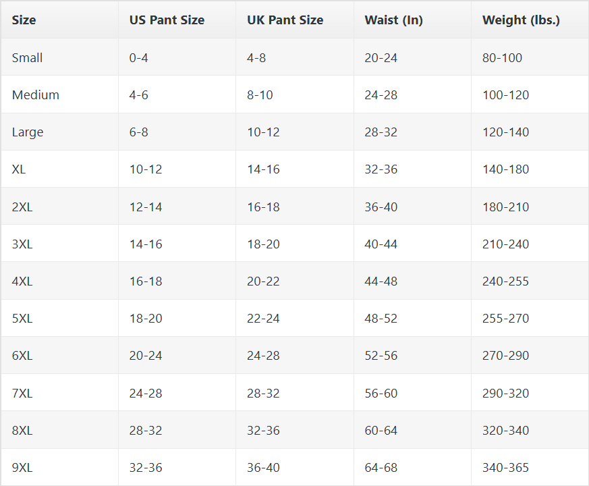Screen dimensions: 589x486
Task: Select the 20-22 UK pant size cell
Action: 263,281
